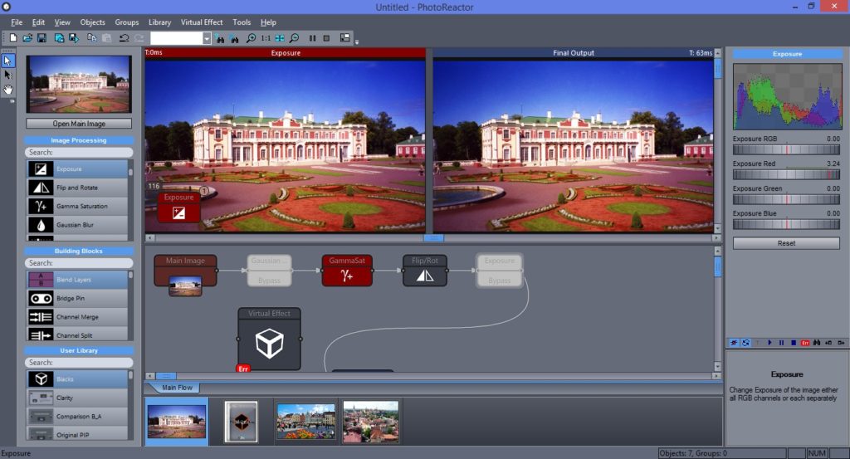
Task: Select the hand pan tool
Action: click(x=8, y=90)
